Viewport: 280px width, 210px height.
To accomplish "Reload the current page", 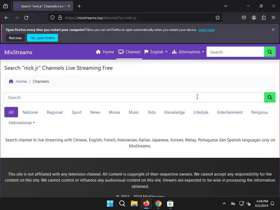I will click(26, 18).
